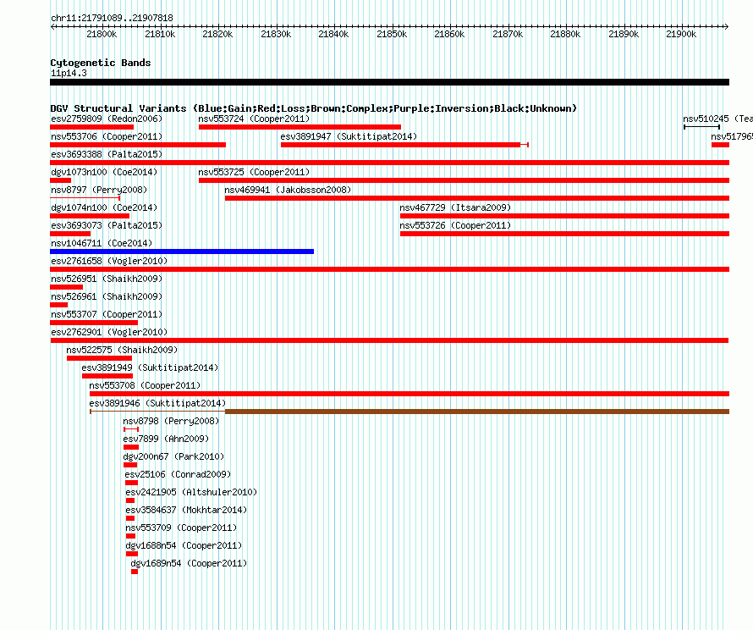The image size is (753, 630).
Task: Click dgv1689n54 (Cooper2011) label
Action: (x=189, y=563)
